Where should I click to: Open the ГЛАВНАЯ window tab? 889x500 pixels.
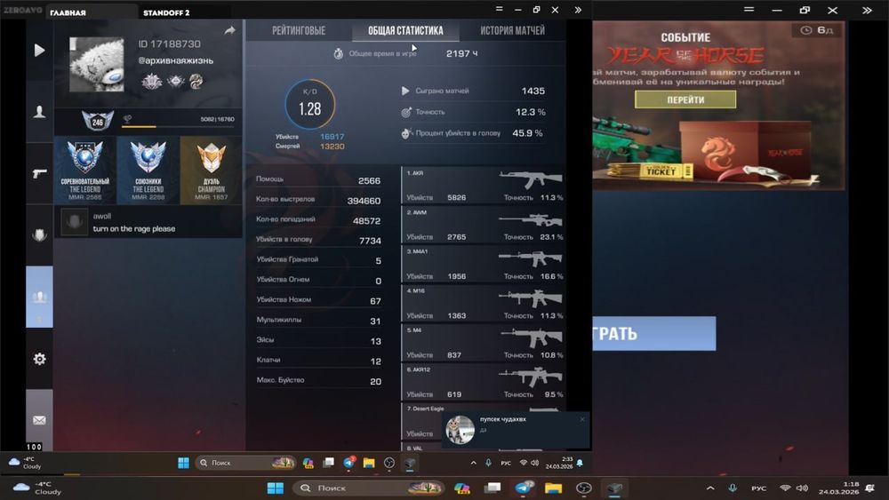(68, 12)
